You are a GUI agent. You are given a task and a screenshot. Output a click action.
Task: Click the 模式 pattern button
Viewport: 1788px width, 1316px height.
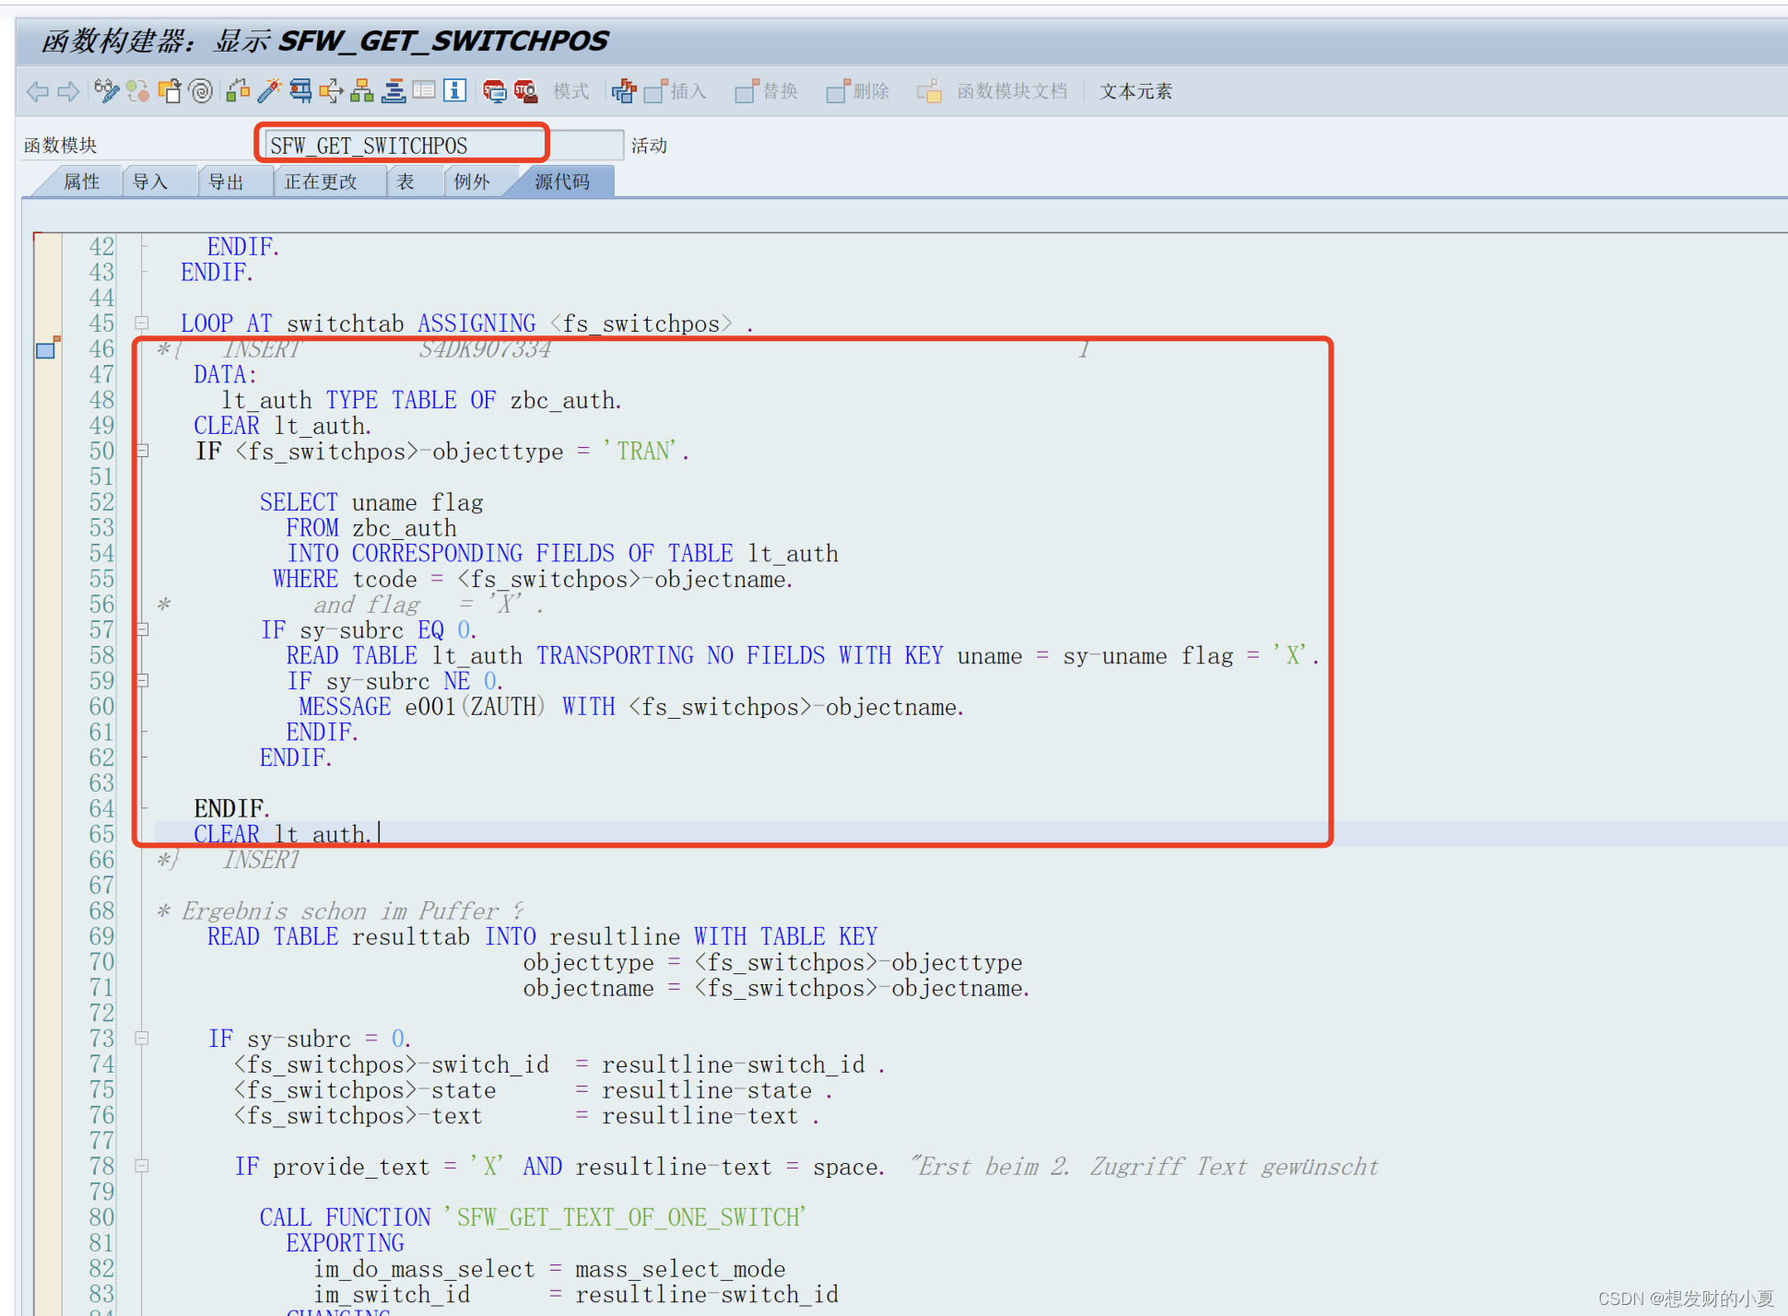pyautogui.click(x=571, y=91)
